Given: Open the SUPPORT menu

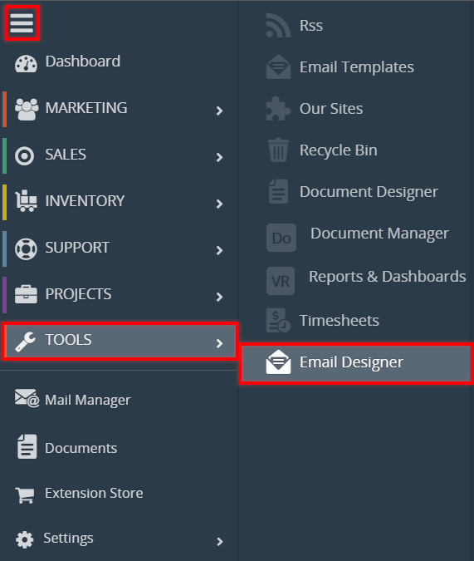Looking at the screenshot, I should coord(77,247).
